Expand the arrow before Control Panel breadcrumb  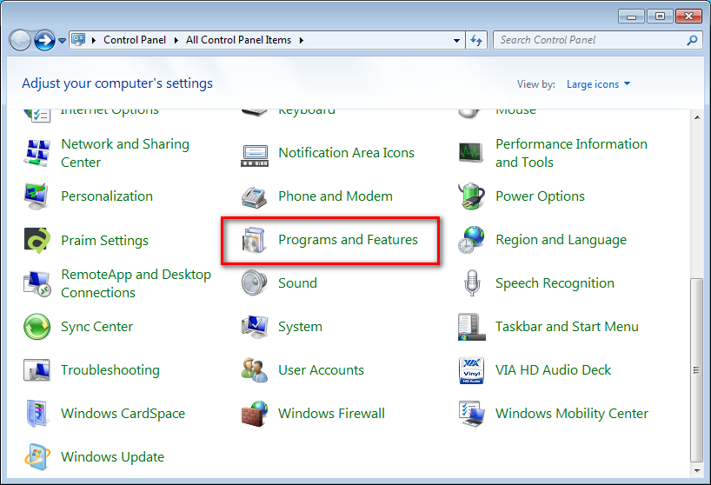coord(93,40)
